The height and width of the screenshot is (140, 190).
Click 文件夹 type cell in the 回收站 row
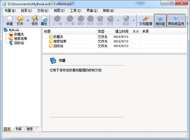coord(103,46)
